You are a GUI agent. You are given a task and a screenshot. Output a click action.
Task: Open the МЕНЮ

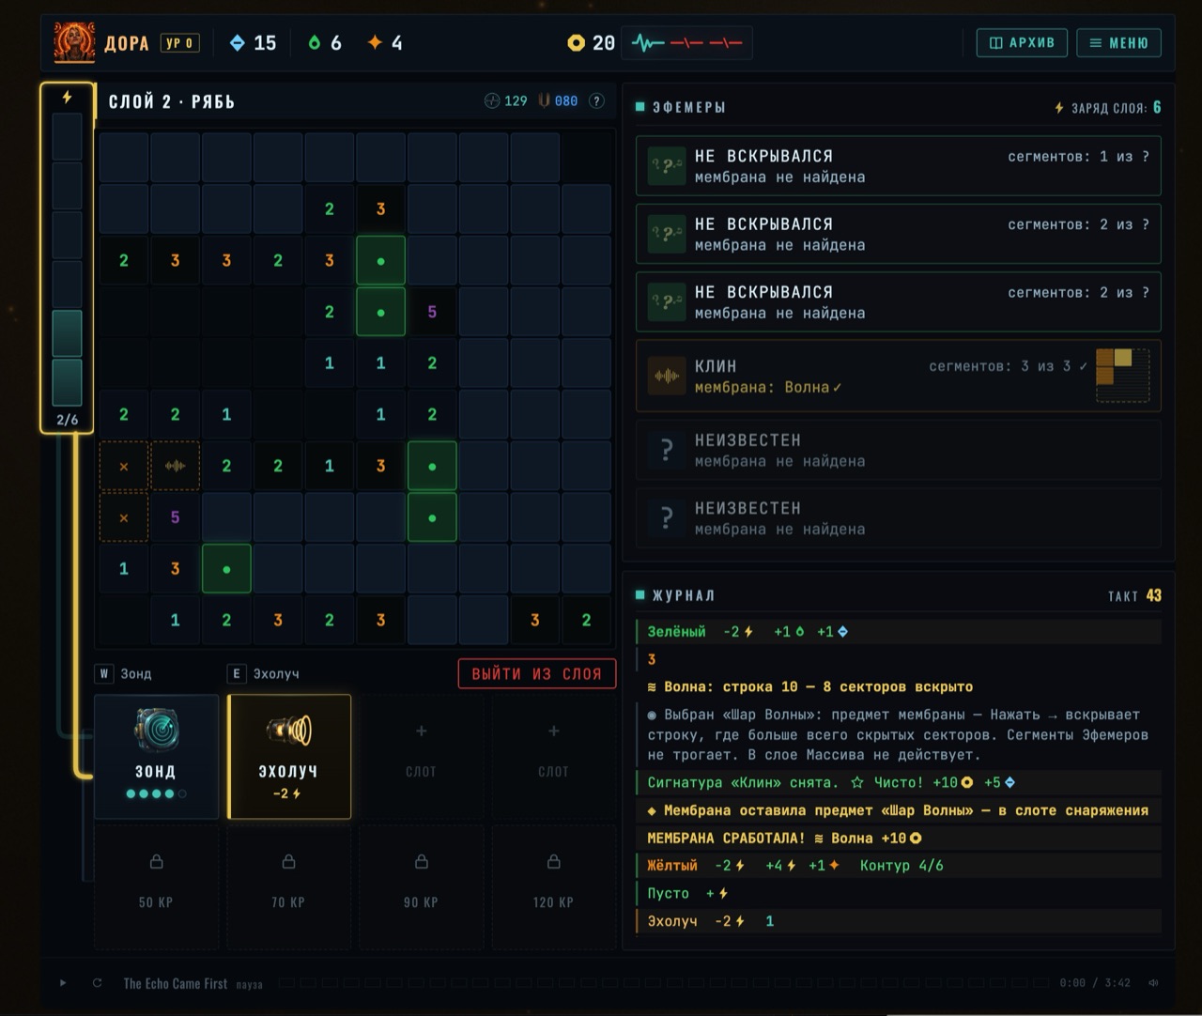pyautogui.click(x=1118, y=43)
